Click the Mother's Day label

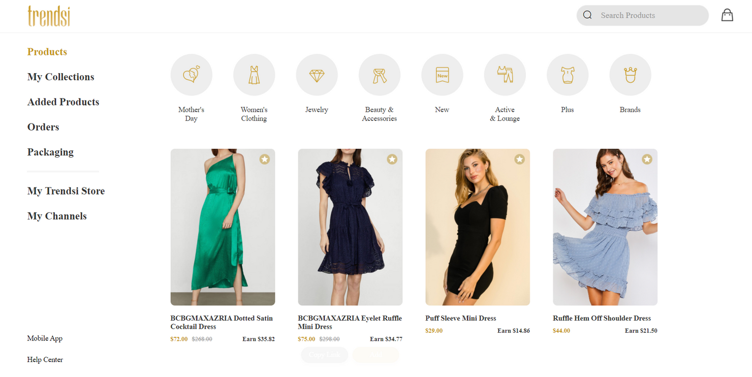[192, 114]
